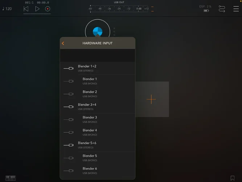Show the on-screen piano keyboard

pyautogui.click(x=11, y=178)
